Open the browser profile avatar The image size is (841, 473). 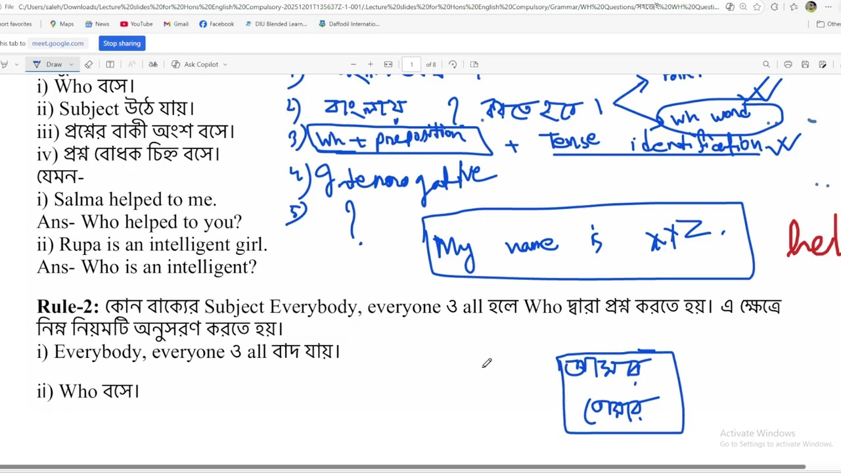[811, 7]
